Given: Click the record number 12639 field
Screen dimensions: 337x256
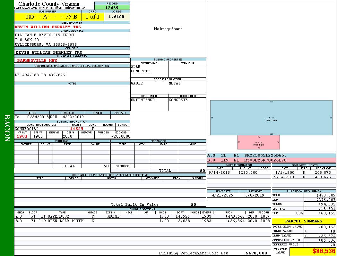Looking at the screenshot, I should pyautogui.click(x=112, y=8).
